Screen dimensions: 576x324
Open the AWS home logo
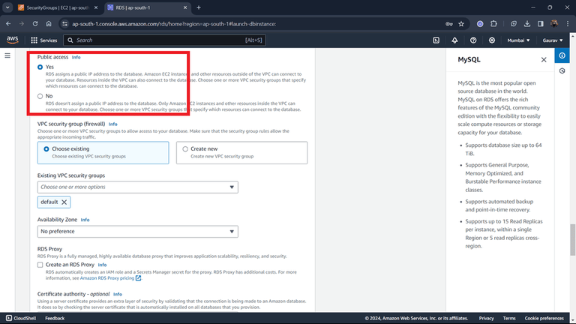coord(12,40)
